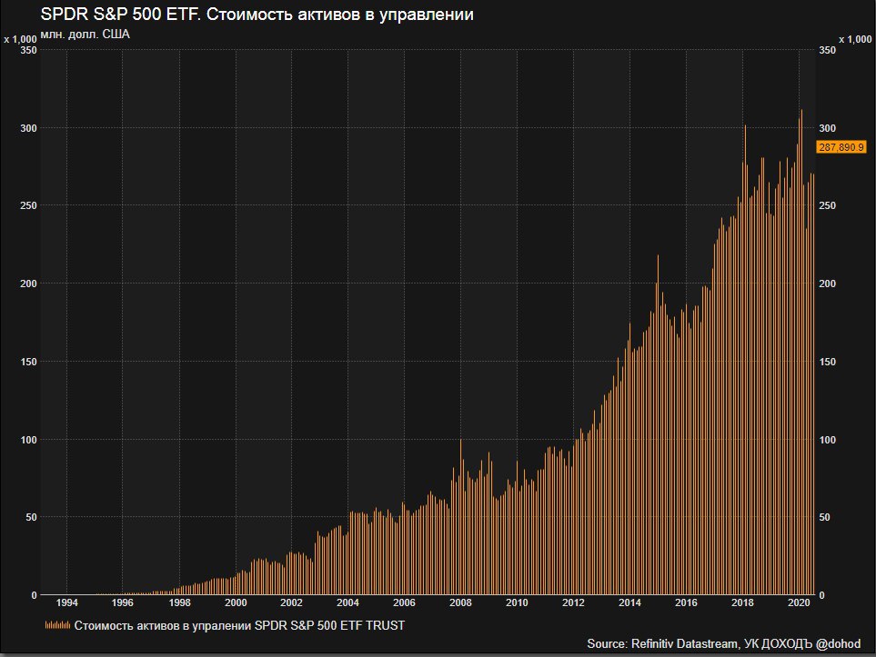Click the 2010 x-axis label
This screenshot has width=876, height=657.
[517, 602]
